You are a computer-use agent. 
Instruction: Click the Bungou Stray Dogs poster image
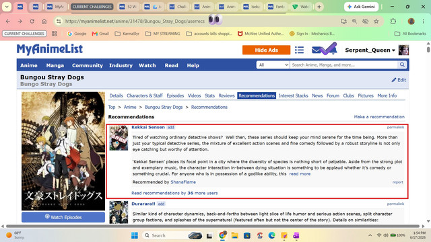(63, 151)
